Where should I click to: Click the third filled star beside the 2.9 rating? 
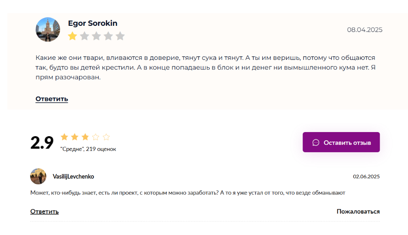coord(85,137)
